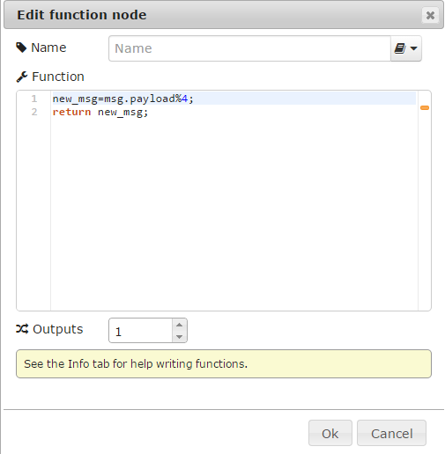Focus the Name text field
The width and height of the screenshot is (445, 454).
(249, 48)
